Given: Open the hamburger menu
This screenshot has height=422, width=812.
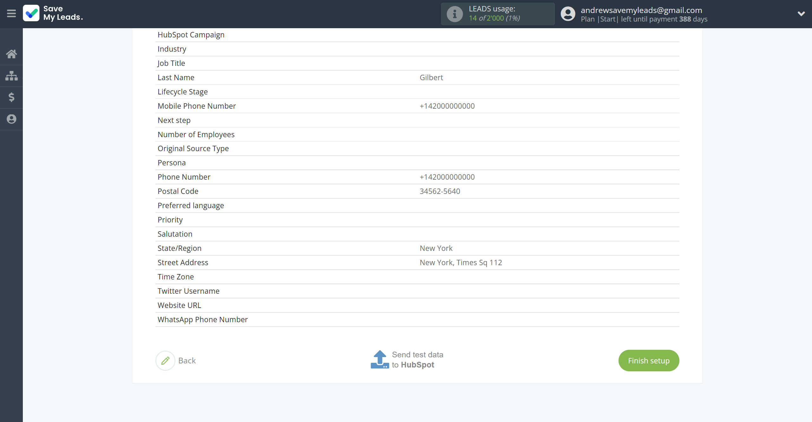Looking at the screenshot, I should click(x=11, y=14).
